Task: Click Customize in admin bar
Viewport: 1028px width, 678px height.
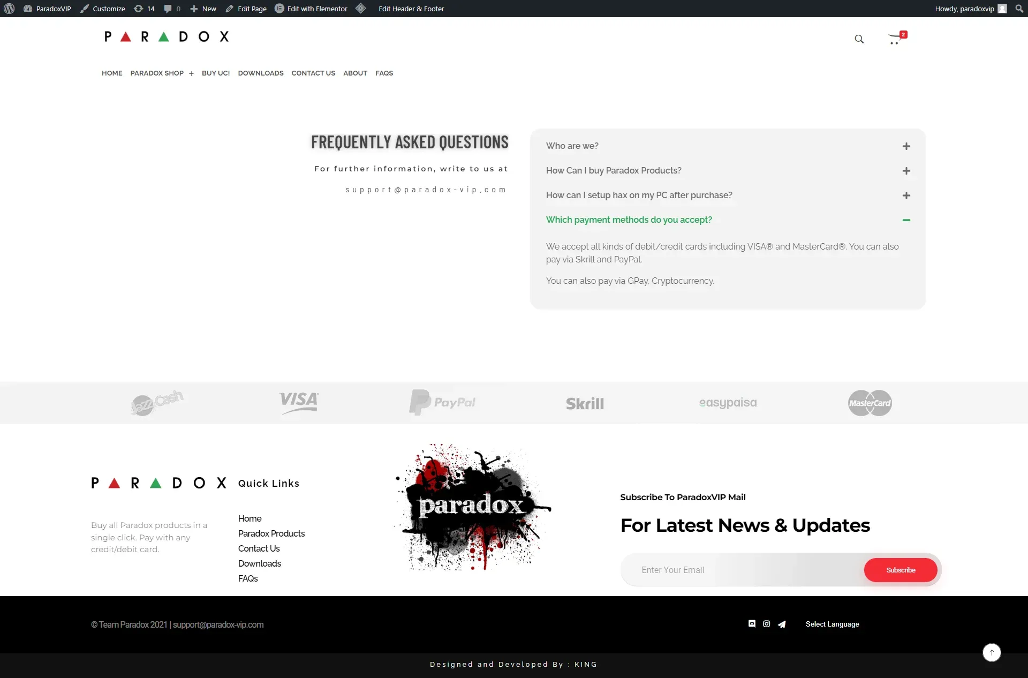Action: [103, 9]
